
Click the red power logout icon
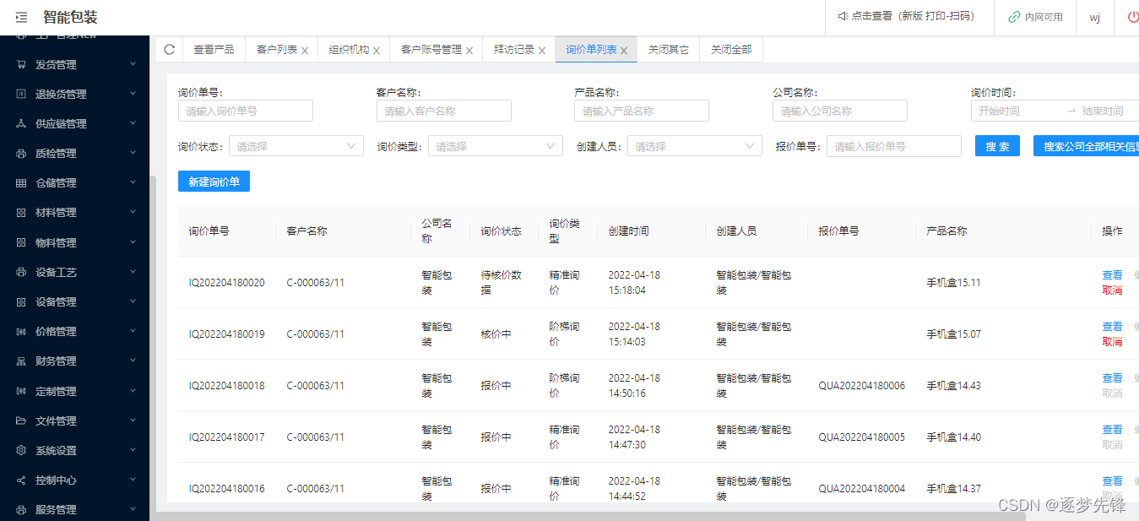tap(1133, 17)
